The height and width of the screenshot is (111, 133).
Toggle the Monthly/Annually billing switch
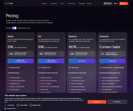point(14,28)
